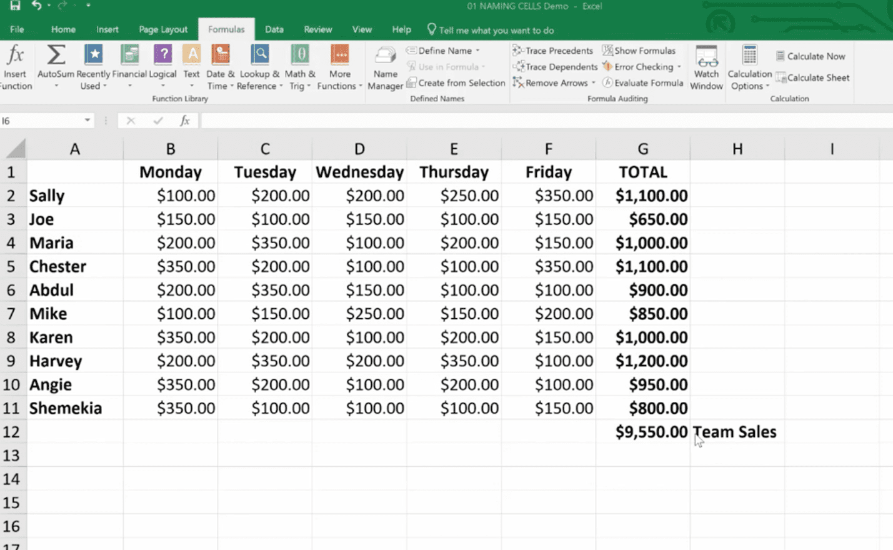Click the Save icon in title bar
893x550 pixels.
point(15,6)
